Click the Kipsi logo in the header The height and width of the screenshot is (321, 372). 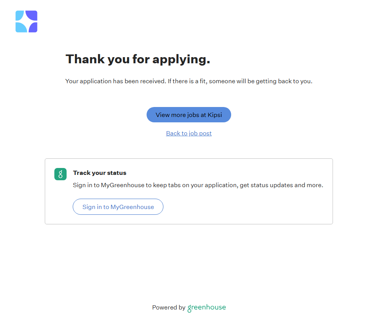coord(26,21)
